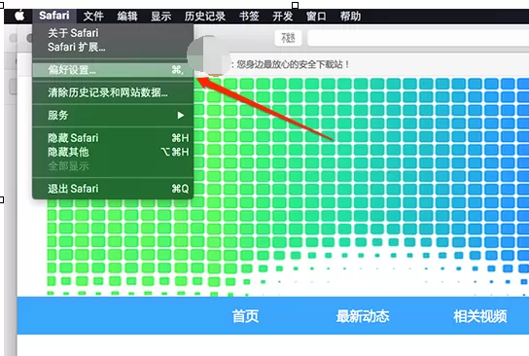Viewport: 529px width, 356px height.
Task: Open the 窗口 menu
Action: (316, 16)
